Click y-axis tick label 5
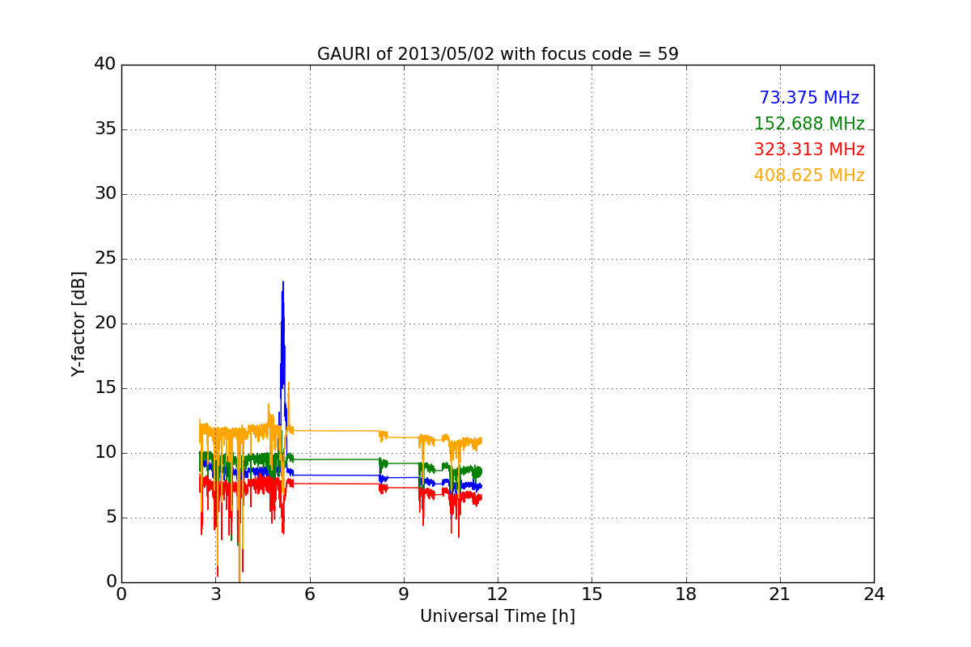Screen dimensions: 971x647 click(x=110, y=518)
